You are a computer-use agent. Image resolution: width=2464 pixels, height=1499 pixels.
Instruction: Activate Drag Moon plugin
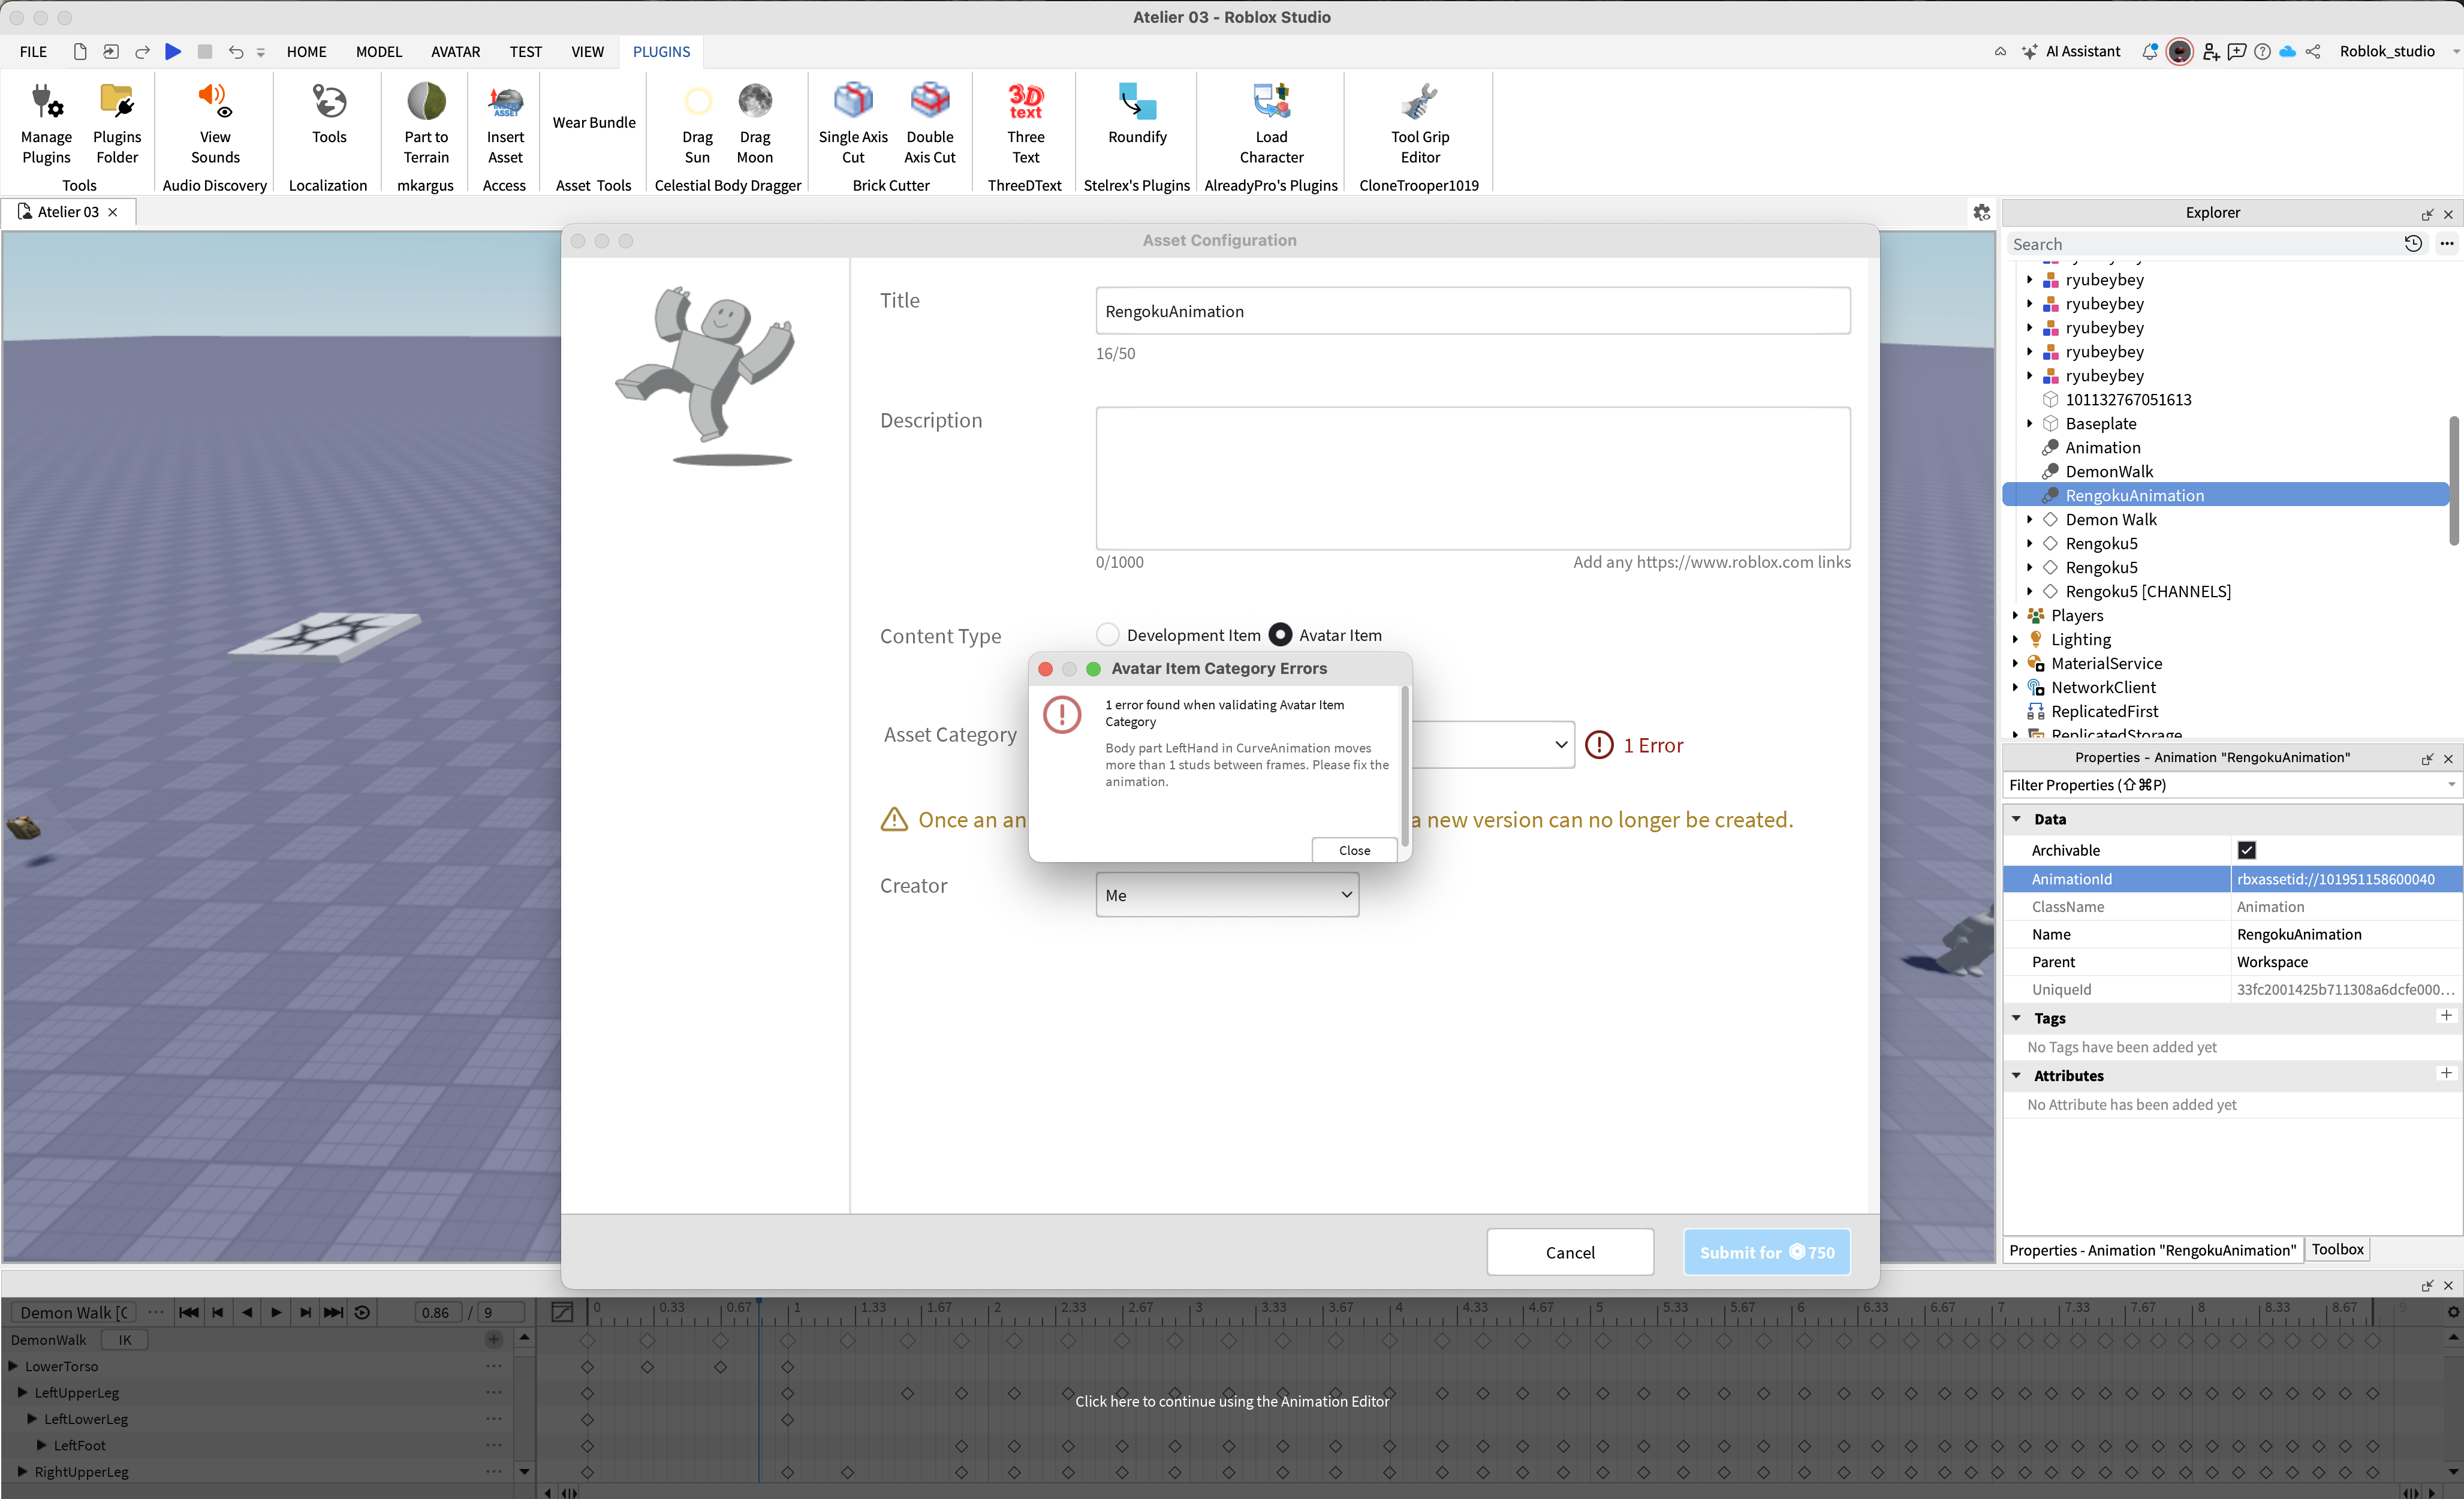point(755,123)
